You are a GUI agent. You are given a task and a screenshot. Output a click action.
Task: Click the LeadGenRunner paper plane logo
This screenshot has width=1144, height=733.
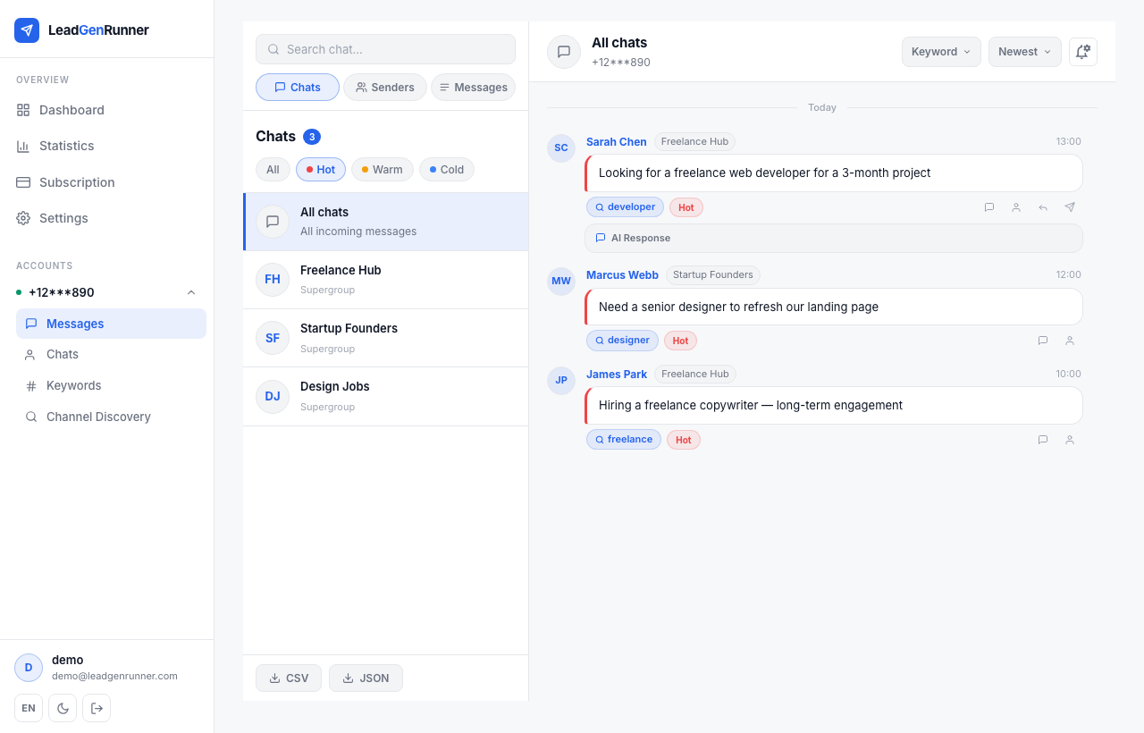click(27, 30)
